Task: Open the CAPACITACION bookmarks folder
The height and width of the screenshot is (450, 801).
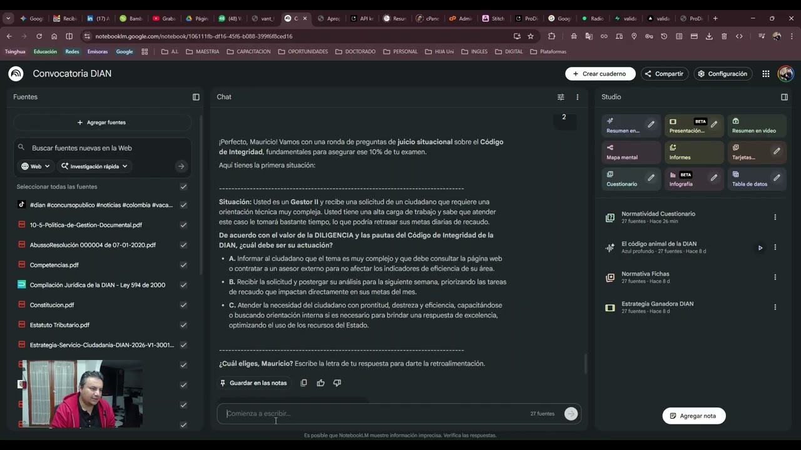Action: point(248,52)
